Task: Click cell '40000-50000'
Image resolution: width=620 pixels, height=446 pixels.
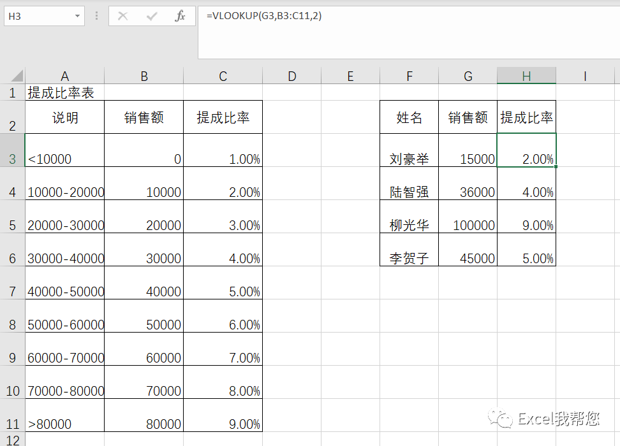Action: click(65, 284)
